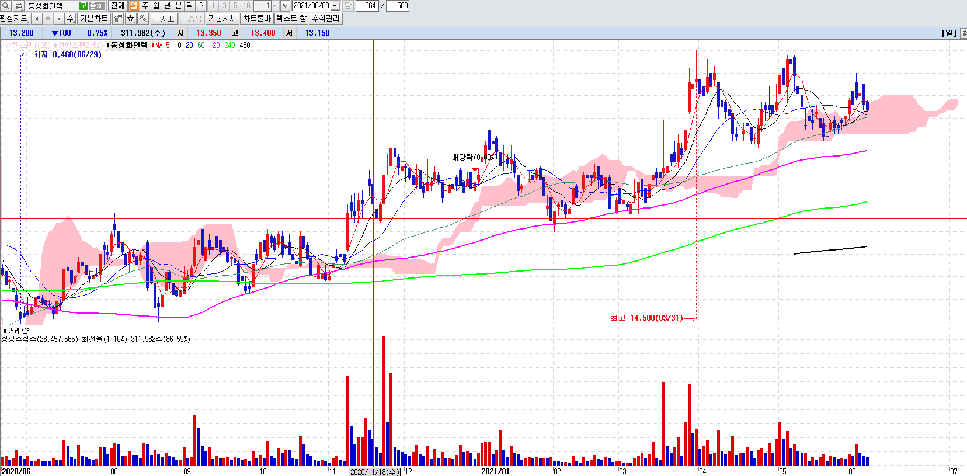This screenshot has width=967, height=476.
Task: Select the 전체 button
Action: 117,6
